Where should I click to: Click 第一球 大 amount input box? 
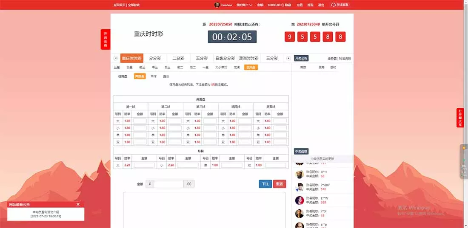(x=140, y=121)
